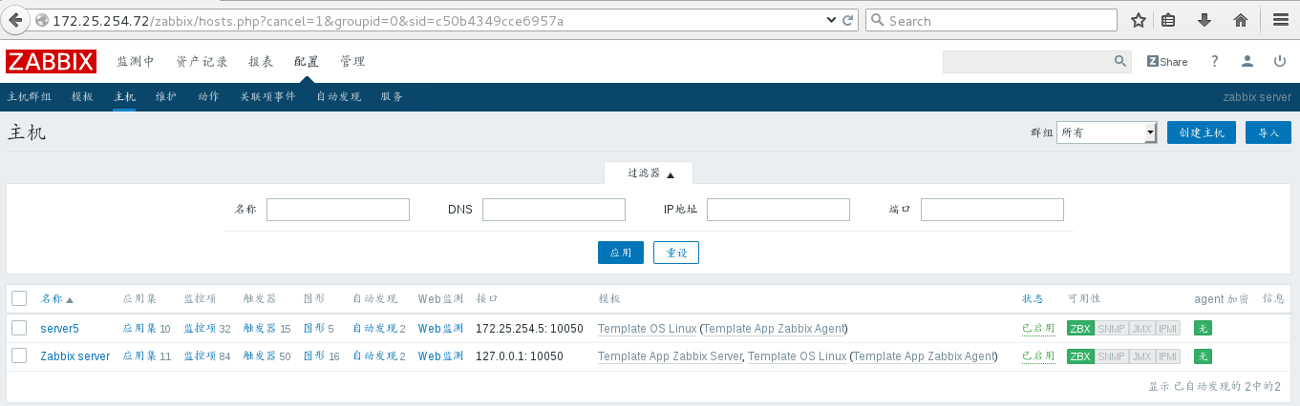Screen dimensions: 1300x406
Task: Open the Zabbix Share link
Action: point(1167,61)
